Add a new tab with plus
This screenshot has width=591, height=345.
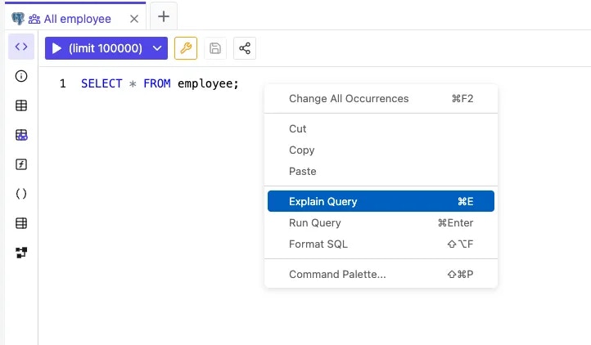tap(164, 16)
